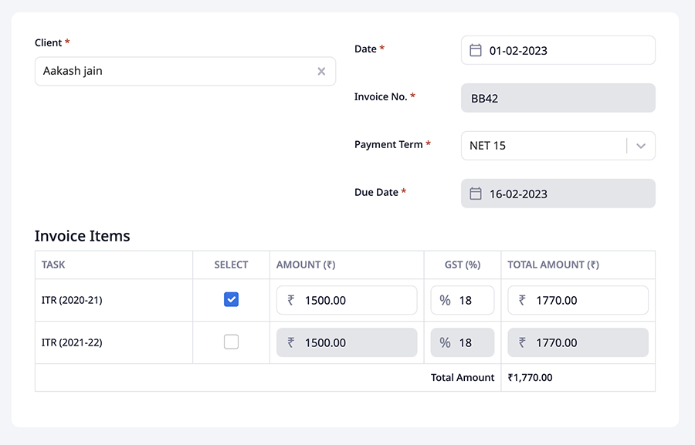
Task: Edit the 1500.00 amount for ITR (2020-21)
Action: pos(355,300)
